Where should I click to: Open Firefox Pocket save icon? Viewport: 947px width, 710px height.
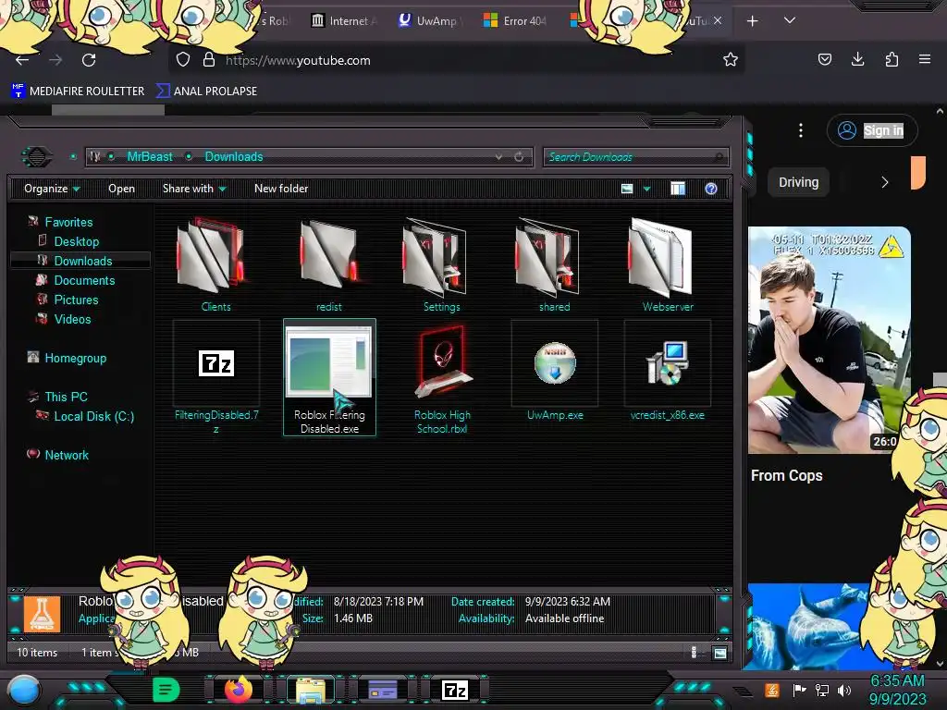[824, 59]
